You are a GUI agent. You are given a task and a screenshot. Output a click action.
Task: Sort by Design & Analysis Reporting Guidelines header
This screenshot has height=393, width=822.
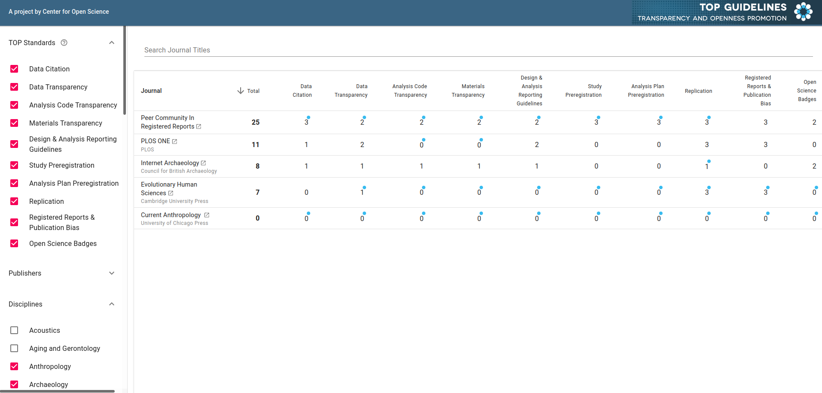(530, 91)
